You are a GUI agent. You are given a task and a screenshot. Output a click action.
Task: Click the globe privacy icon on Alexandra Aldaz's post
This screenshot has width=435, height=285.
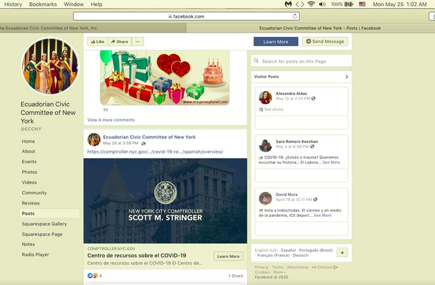click(313, 98)
